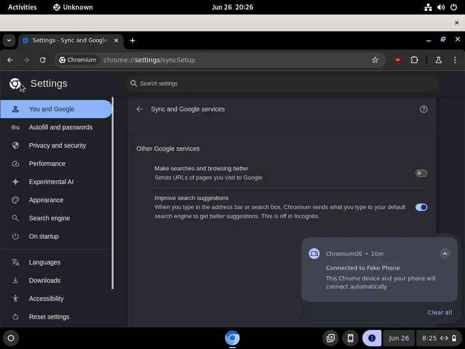Screen dimensions: 465x349
Task: Click the Chromium site info chip
Action: (77, 60)
